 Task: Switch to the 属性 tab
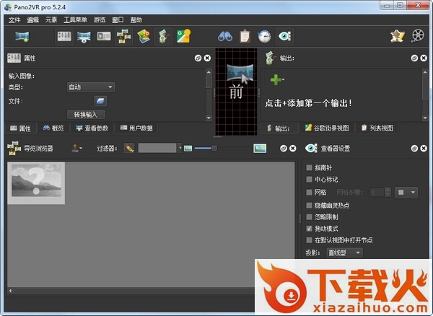click(20, 128)
